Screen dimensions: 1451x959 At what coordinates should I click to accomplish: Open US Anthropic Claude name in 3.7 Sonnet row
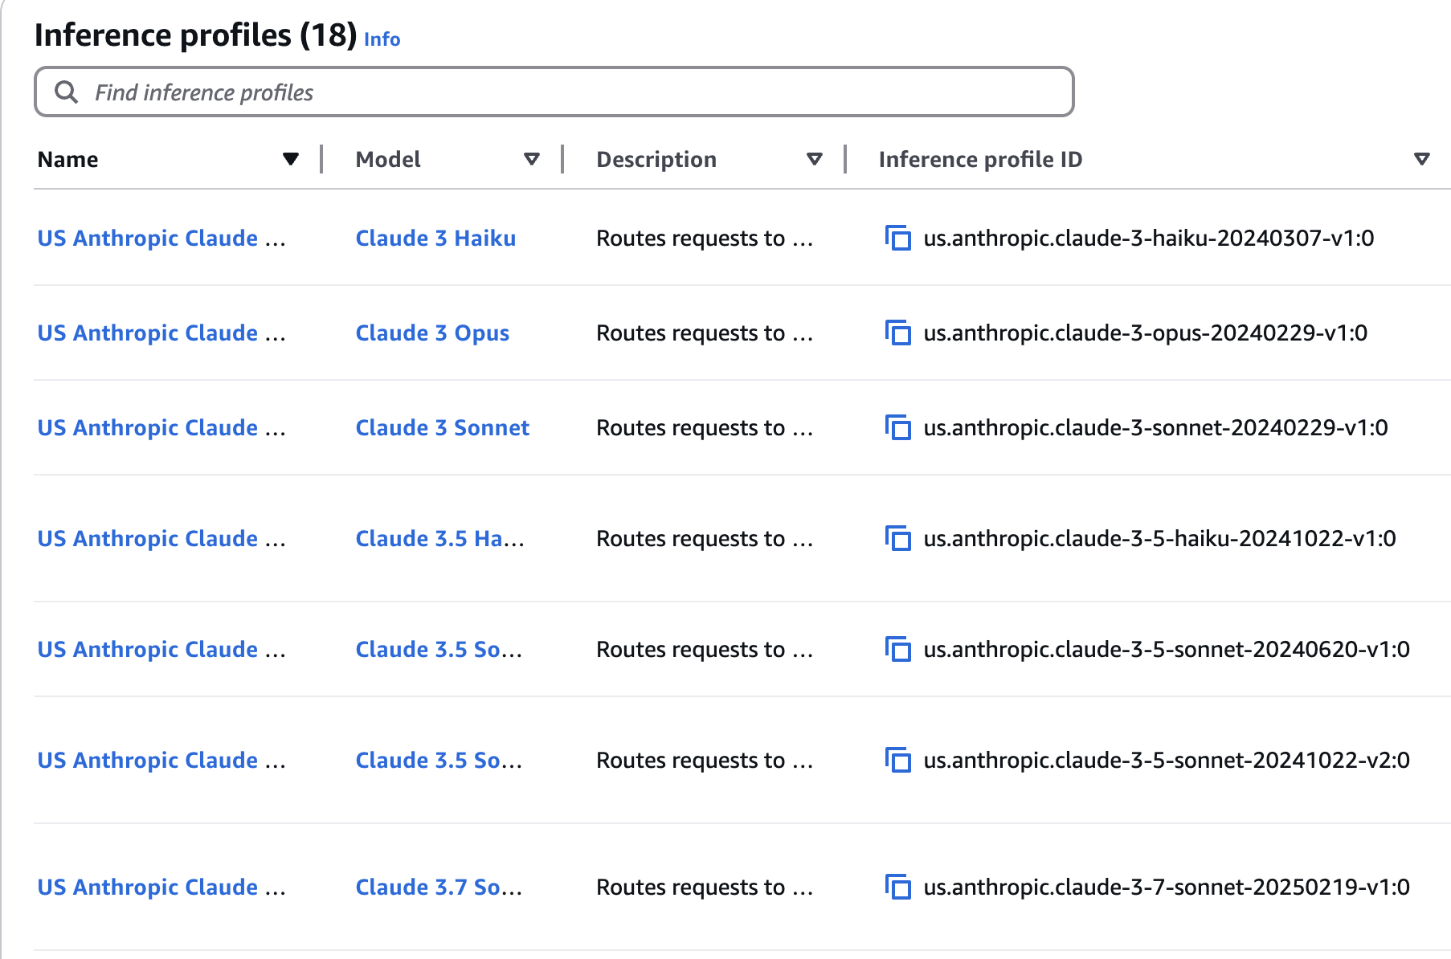coord(161,887)
